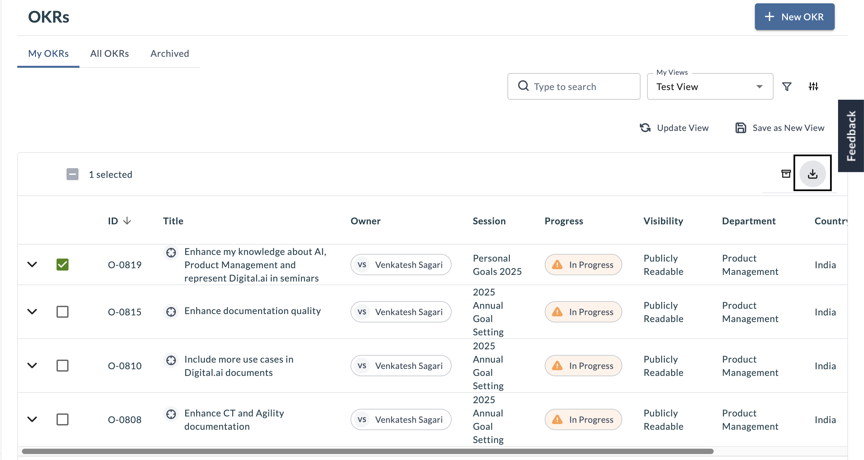Click In Progress badge for O-0815
The image size is (864, 460).
pos(583,312)
